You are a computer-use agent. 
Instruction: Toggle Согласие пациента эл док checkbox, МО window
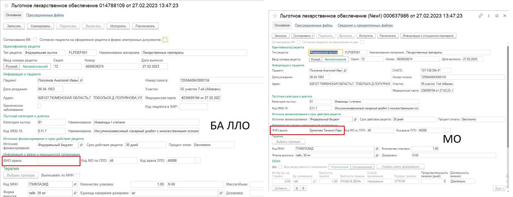pos(362,42)
